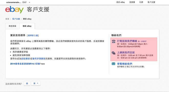Click the 我們會在 3 個工作天內作出回應 text
The image size is (169, 92).
tap(131, 67)
